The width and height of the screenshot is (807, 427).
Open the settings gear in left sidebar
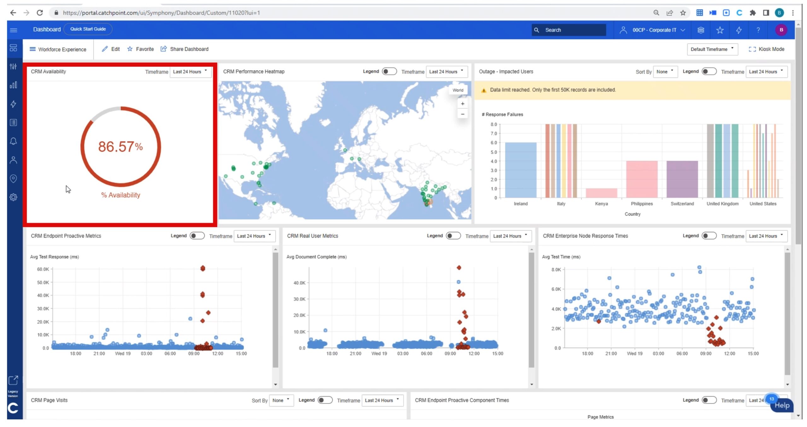tap(13, 197)
